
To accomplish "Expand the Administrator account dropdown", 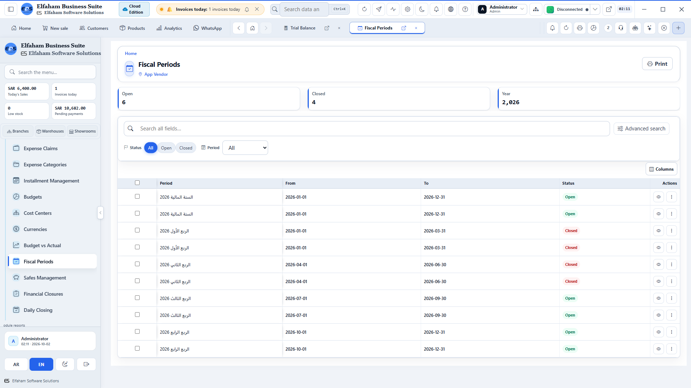I will point(502,9).
